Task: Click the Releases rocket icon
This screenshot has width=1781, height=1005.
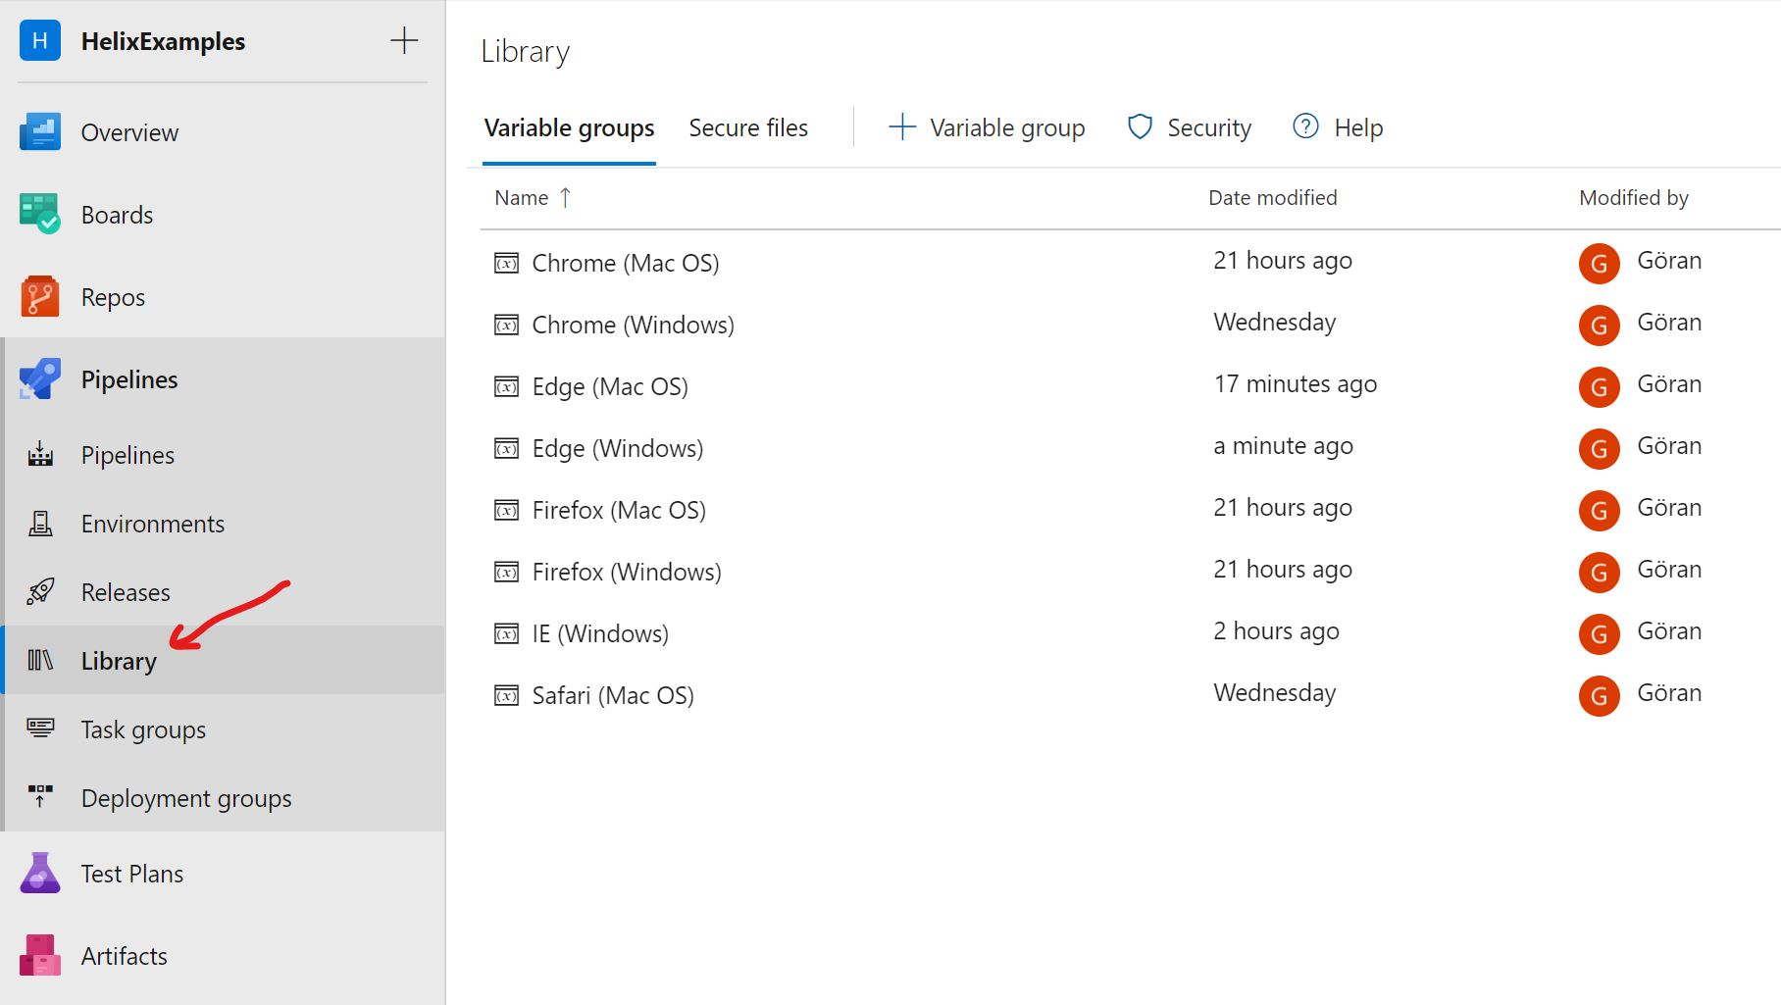Action: click(40, 592)
